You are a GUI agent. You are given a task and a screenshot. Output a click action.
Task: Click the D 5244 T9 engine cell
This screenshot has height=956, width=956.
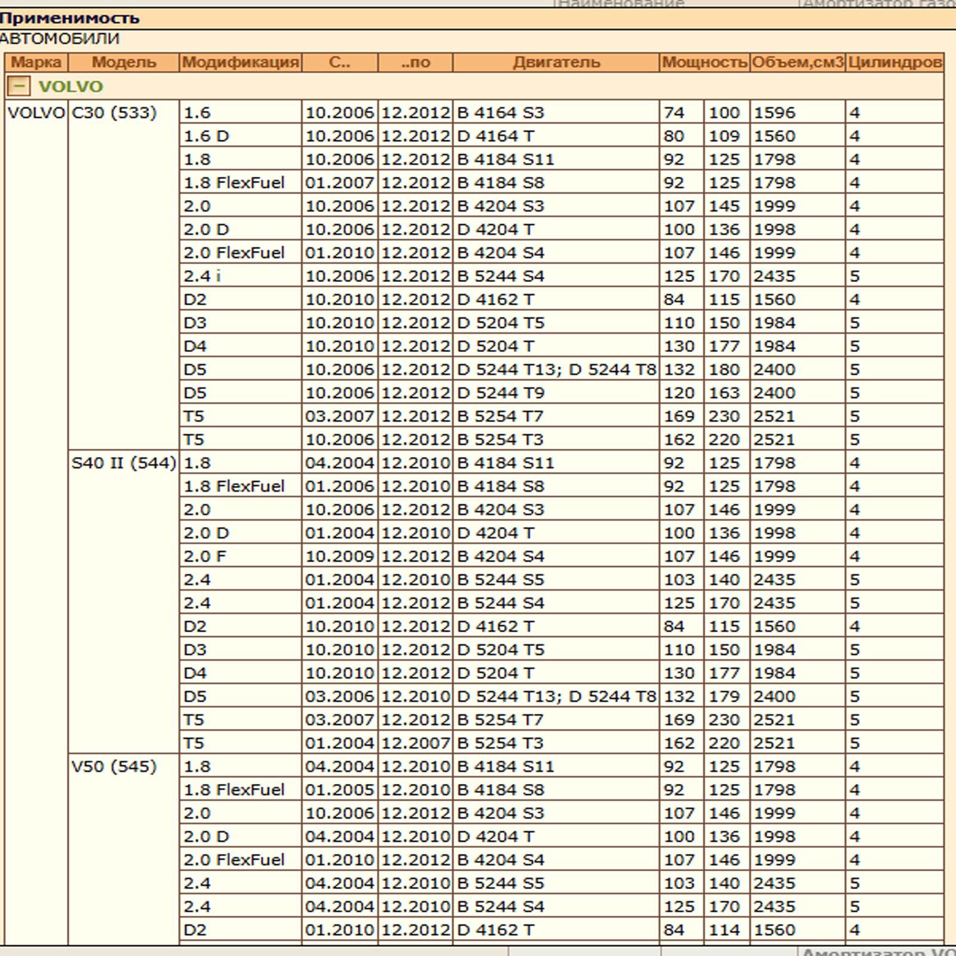coord(501,393)
